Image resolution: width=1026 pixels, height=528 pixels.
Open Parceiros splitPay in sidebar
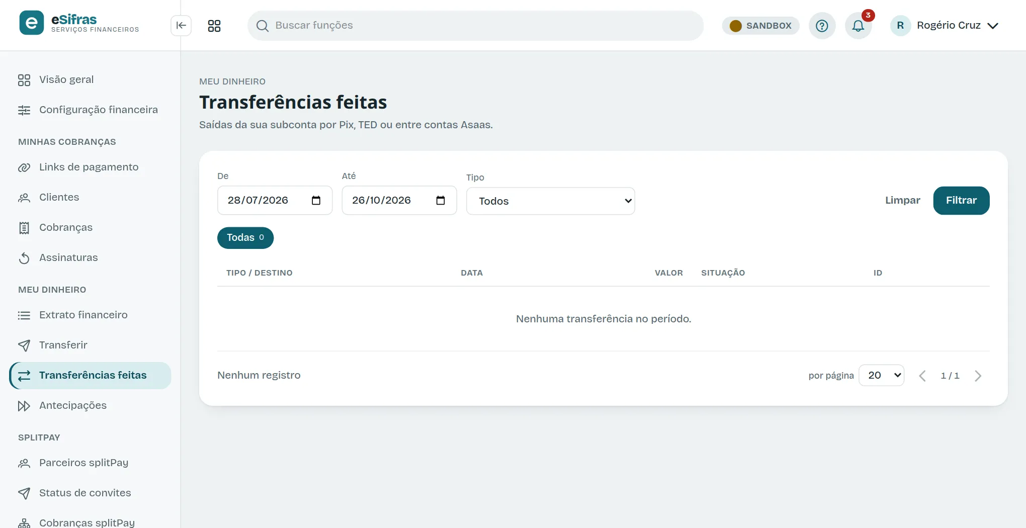pos(91,463)
